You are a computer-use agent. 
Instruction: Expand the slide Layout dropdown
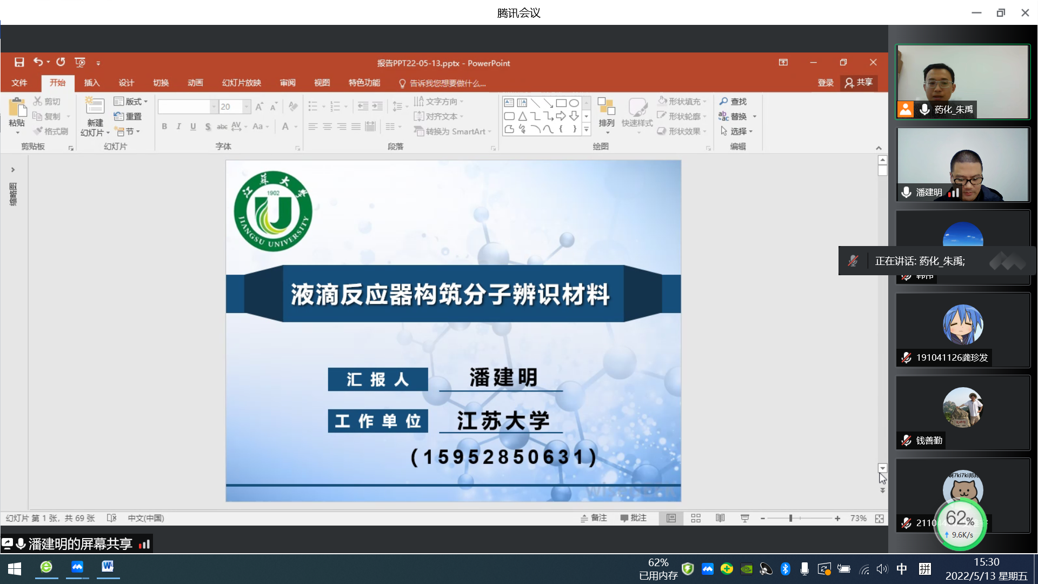pos(131,101)
